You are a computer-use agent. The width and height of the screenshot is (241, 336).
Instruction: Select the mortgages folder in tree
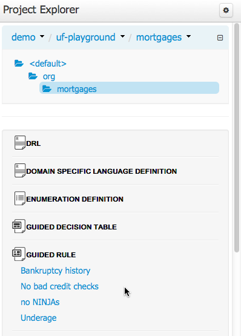[x=129, y=88]
